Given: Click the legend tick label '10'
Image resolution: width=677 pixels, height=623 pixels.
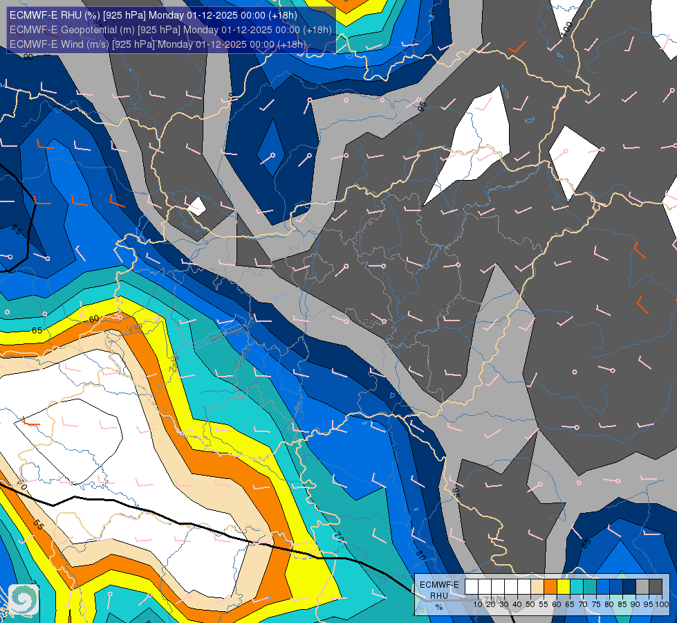Looking at the screenshot, I should [x=478, y=604].
